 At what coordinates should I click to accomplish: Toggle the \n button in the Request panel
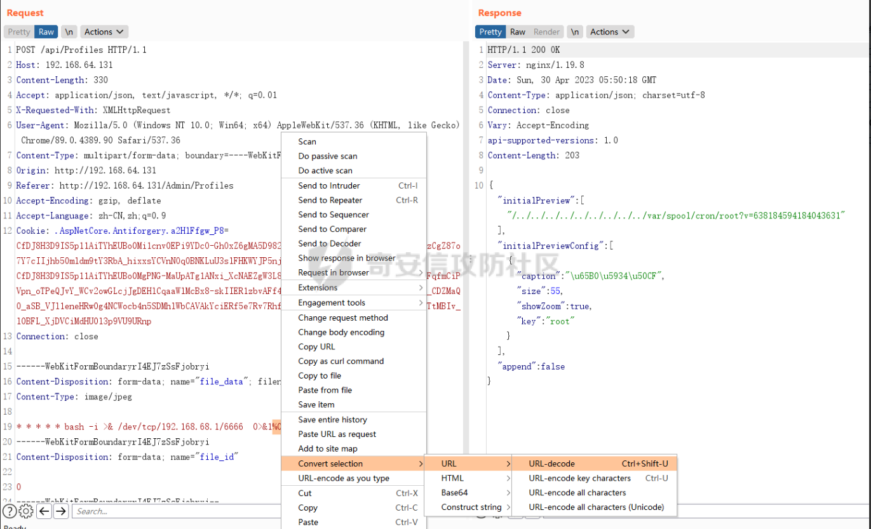pos(69,32)
